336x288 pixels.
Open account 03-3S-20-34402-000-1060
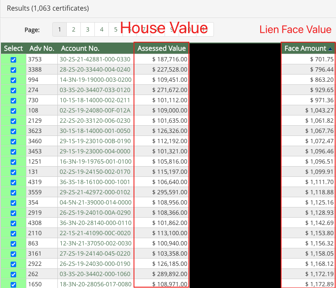[95, 274]
